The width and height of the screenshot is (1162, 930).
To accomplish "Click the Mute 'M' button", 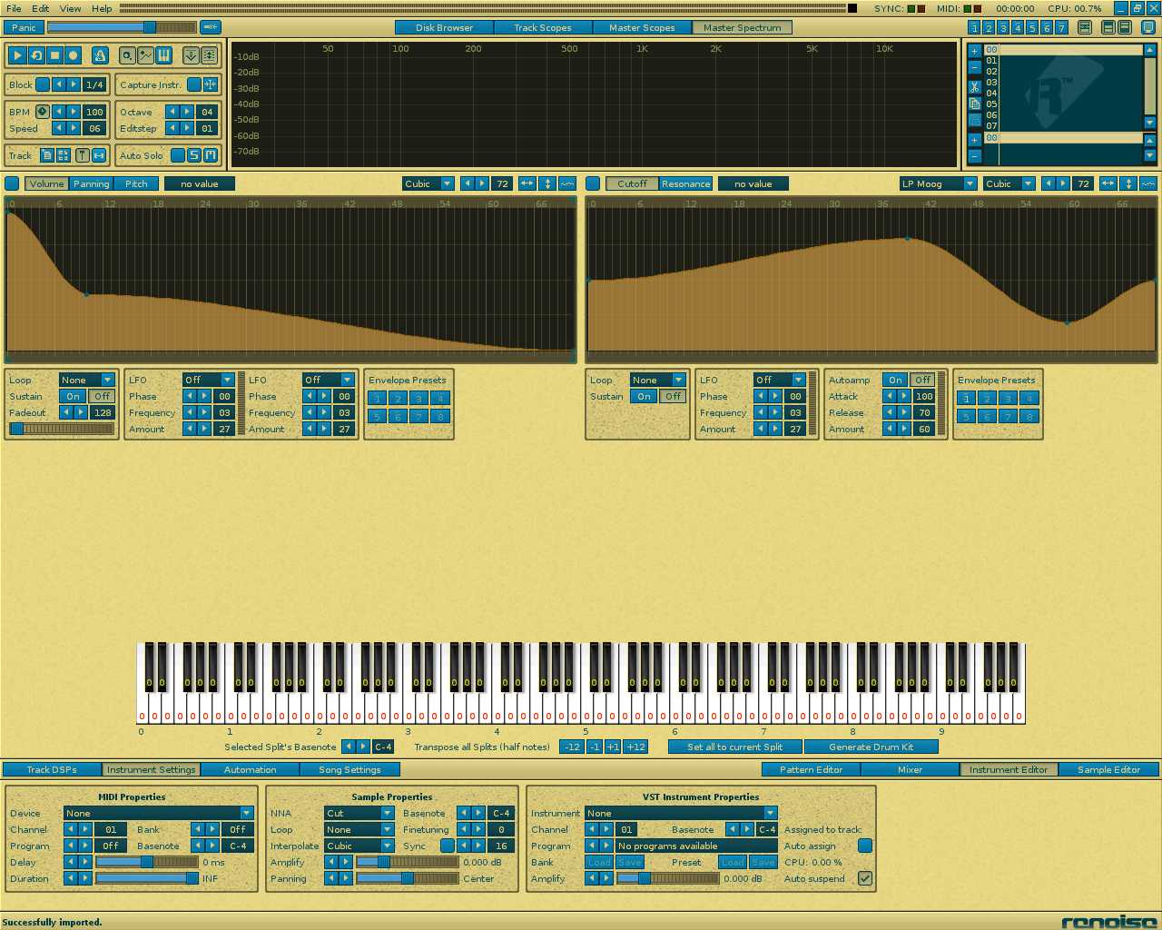I will 210,155.
